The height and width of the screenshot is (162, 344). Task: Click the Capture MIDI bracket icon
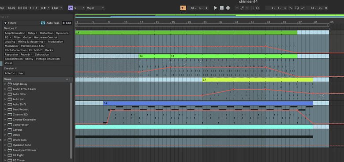click(x=252, y=8)
